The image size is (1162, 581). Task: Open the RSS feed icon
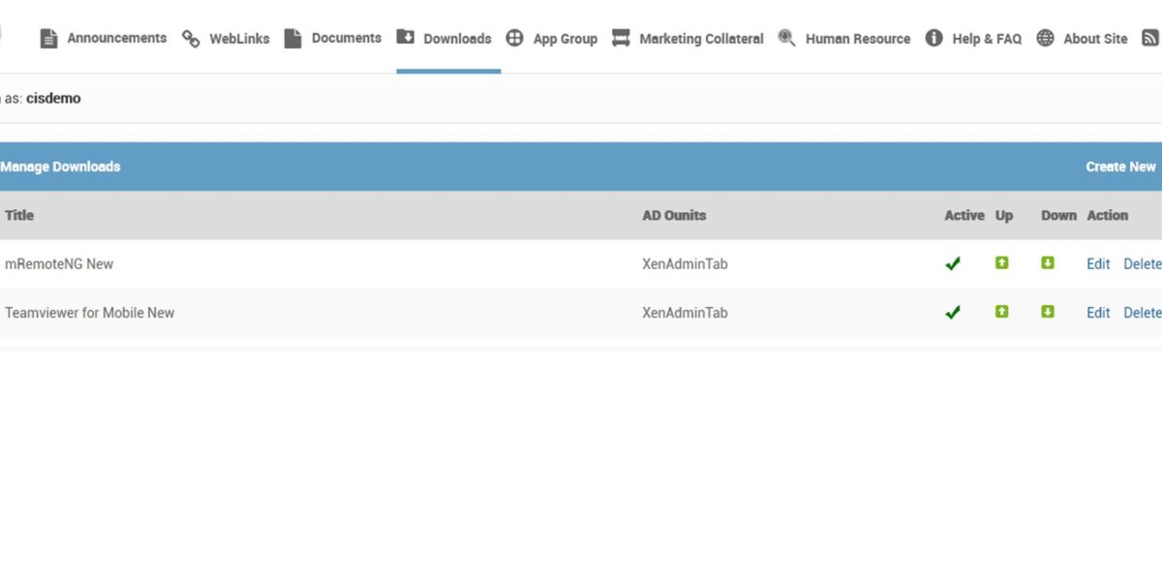[1150, 38]
